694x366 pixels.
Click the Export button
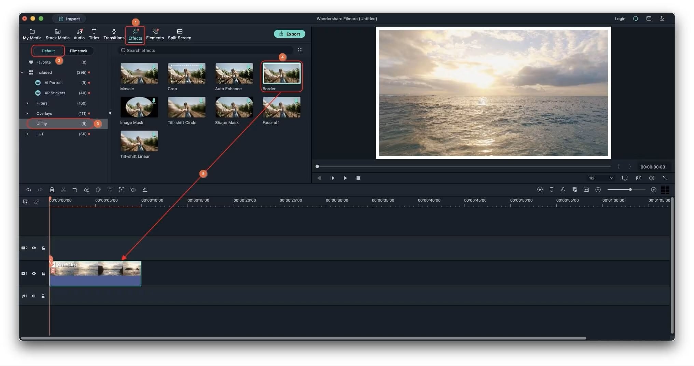(290, 34)
